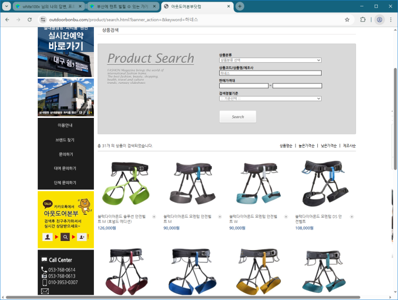Open the 이용안내 sidebar menu item
The width and height of the screenshot is (398, 300).
pyautogui.click(x=65, y=125)
